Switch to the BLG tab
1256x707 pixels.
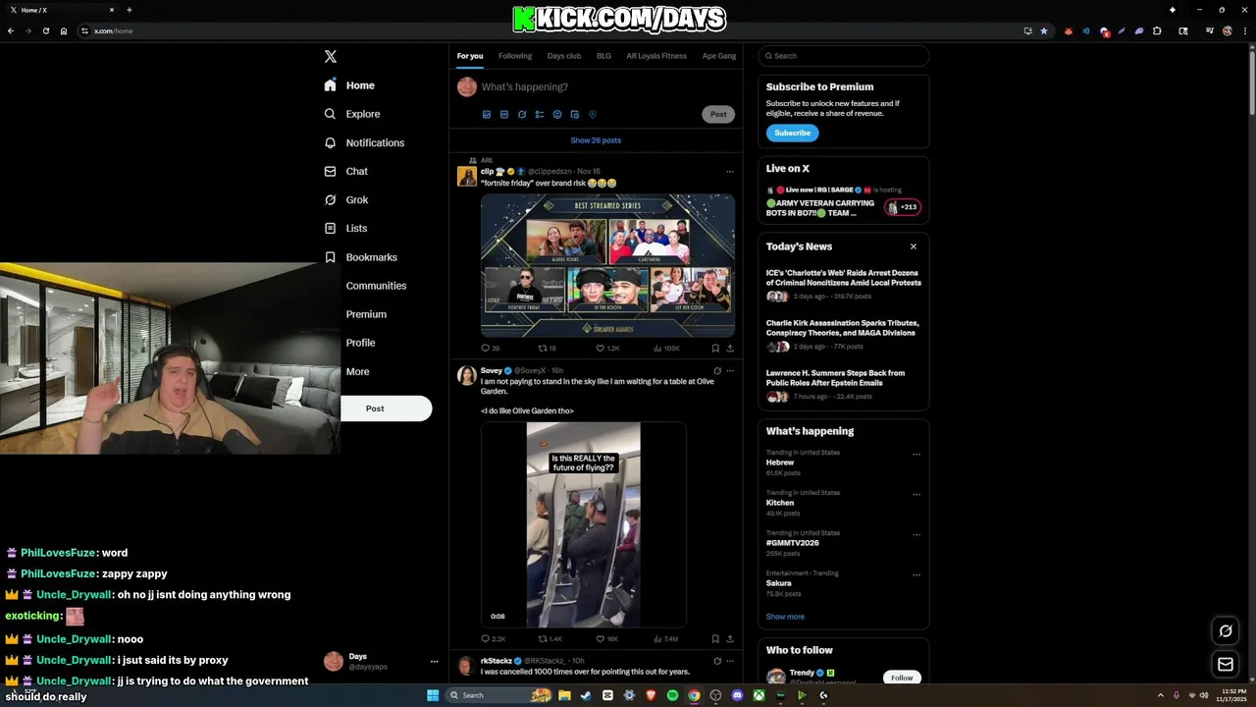click(x=603, y=56)
